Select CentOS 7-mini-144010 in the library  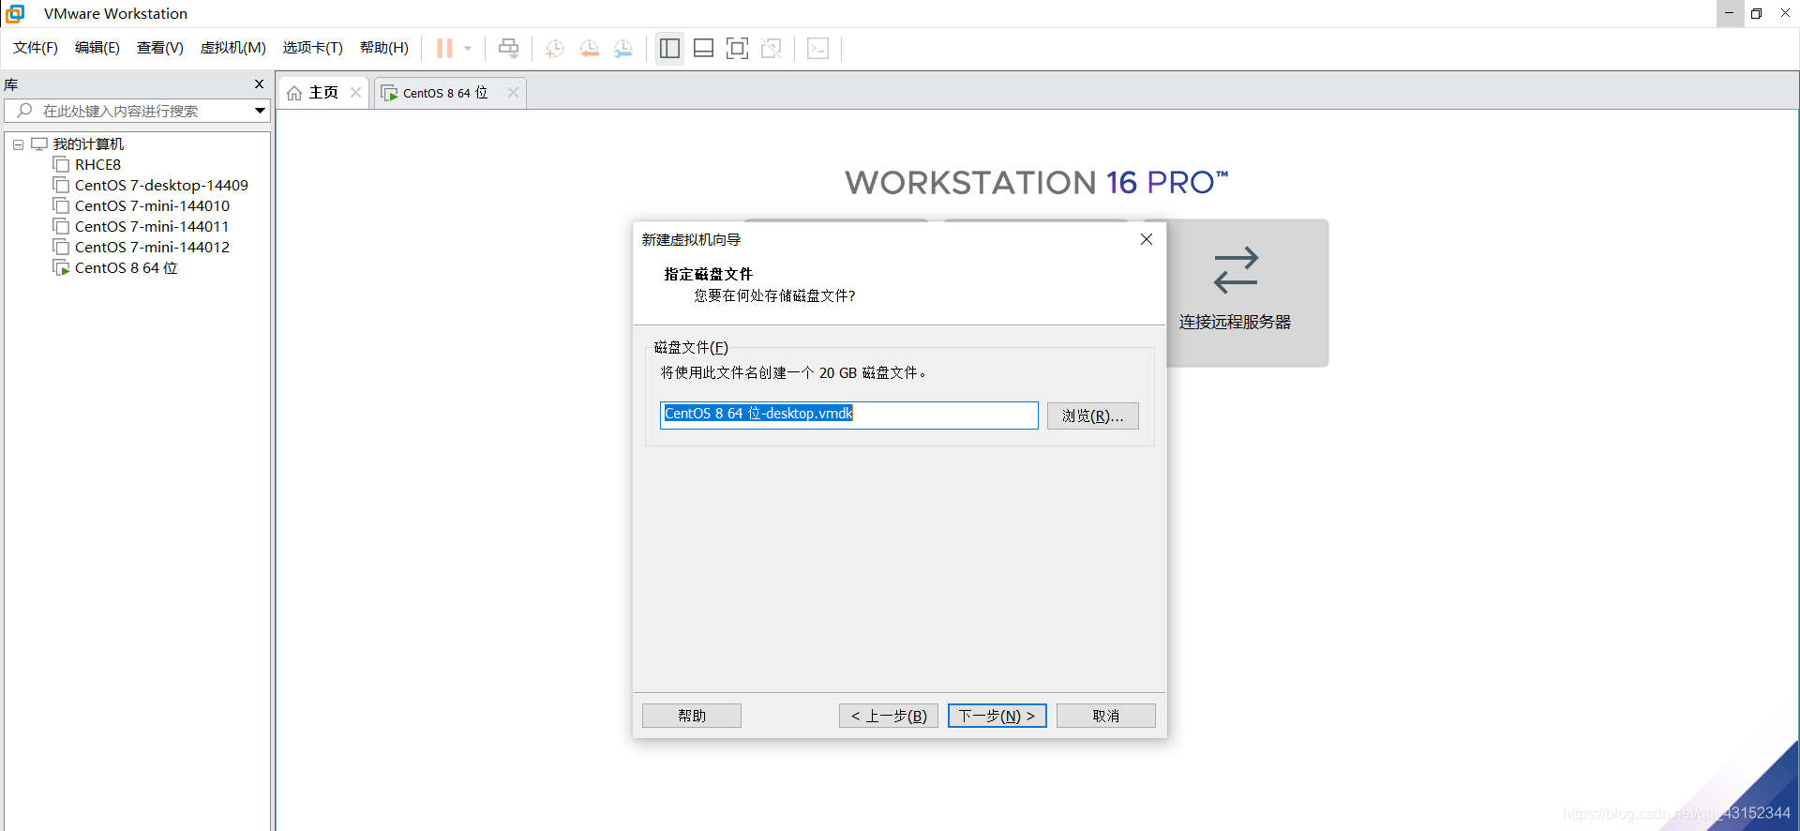[x=152, y=206]
